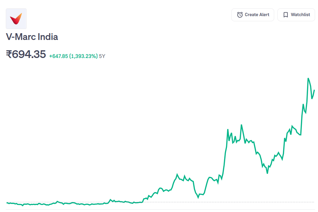Click the highest peak of the price chart
This screenshot has width=318, height=212.
(308, 78)
